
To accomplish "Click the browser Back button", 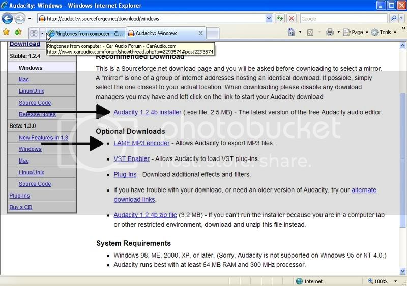I will 8,19.
